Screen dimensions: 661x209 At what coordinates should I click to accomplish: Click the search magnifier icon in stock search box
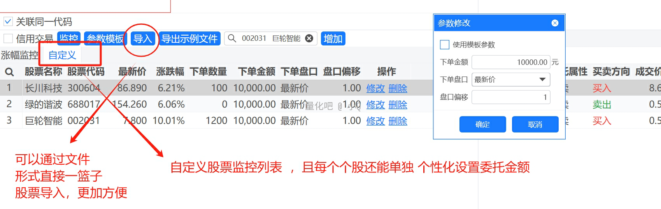pyautogui.click(x=232, y=38)
